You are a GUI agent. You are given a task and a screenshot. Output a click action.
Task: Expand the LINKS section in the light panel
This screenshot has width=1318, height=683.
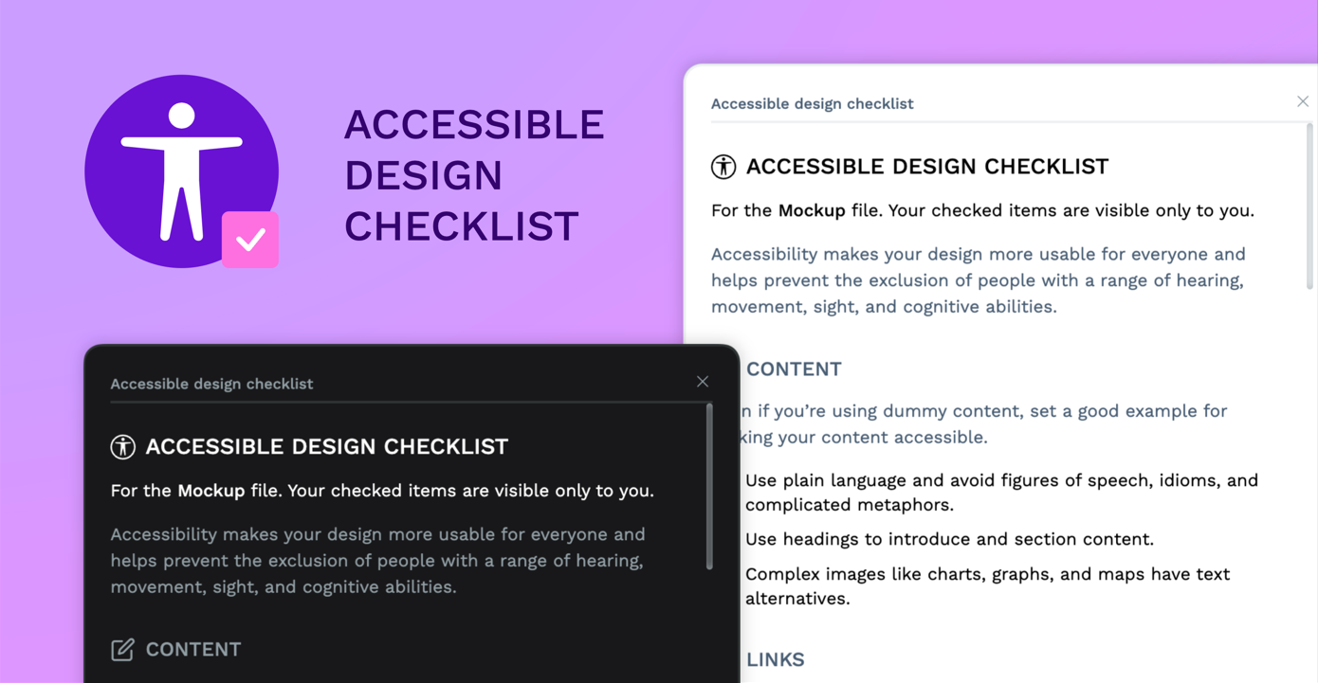[776, 659]
